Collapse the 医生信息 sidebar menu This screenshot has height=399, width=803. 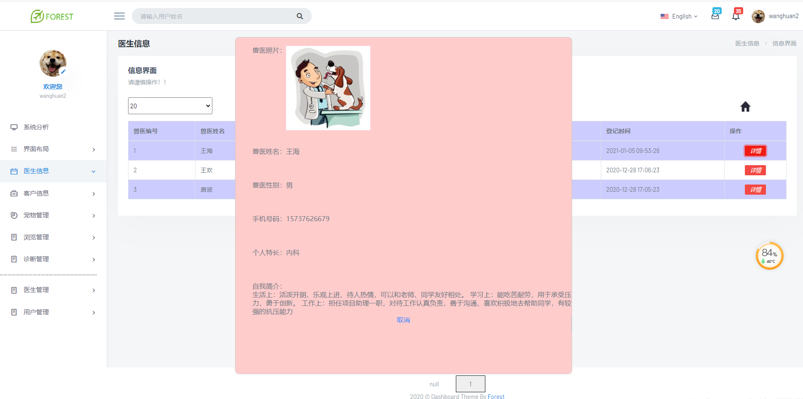pyautogui.click(x=37, y=171)
